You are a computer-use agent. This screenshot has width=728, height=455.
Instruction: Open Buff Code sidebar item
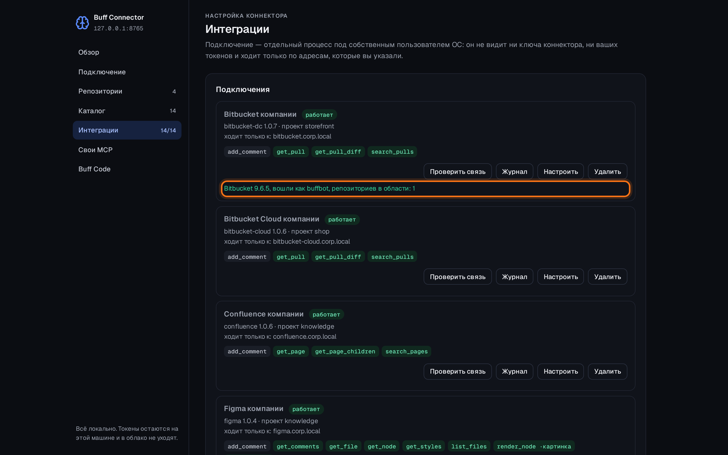coord(127,169)
